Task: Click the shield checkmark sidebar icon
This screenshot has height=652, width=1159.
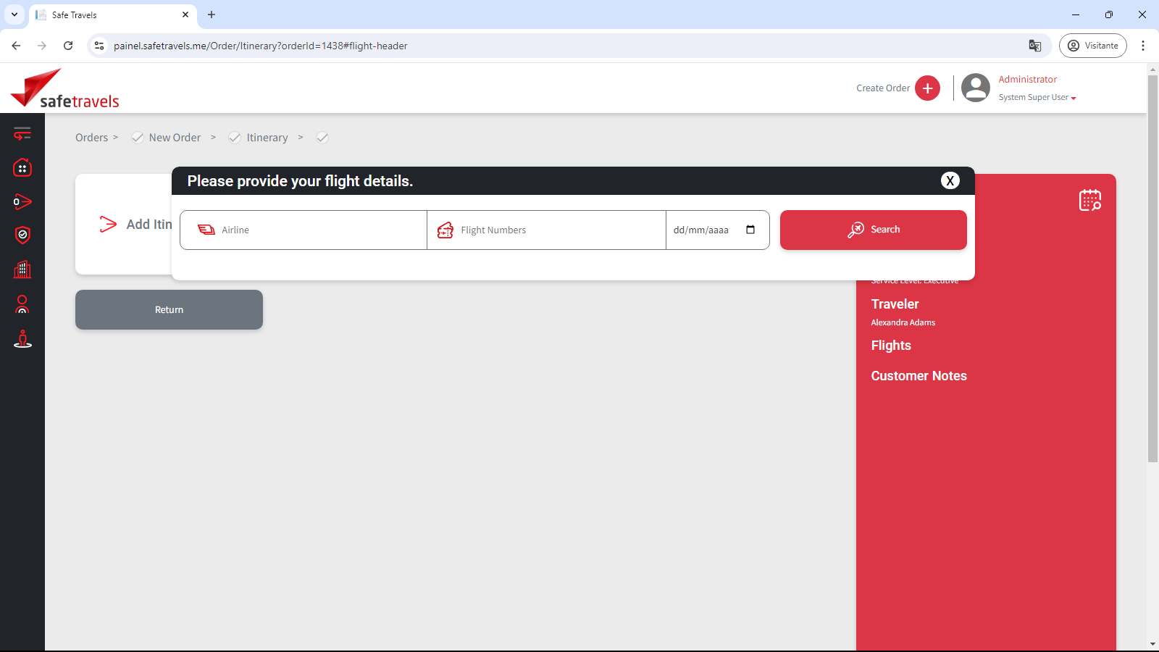Action: pyautogui.click(x=22, y=235)
